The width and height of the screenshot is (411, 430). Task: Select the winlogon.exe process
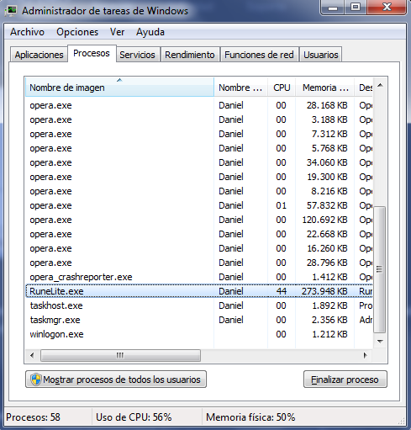(x=199, y=334)
